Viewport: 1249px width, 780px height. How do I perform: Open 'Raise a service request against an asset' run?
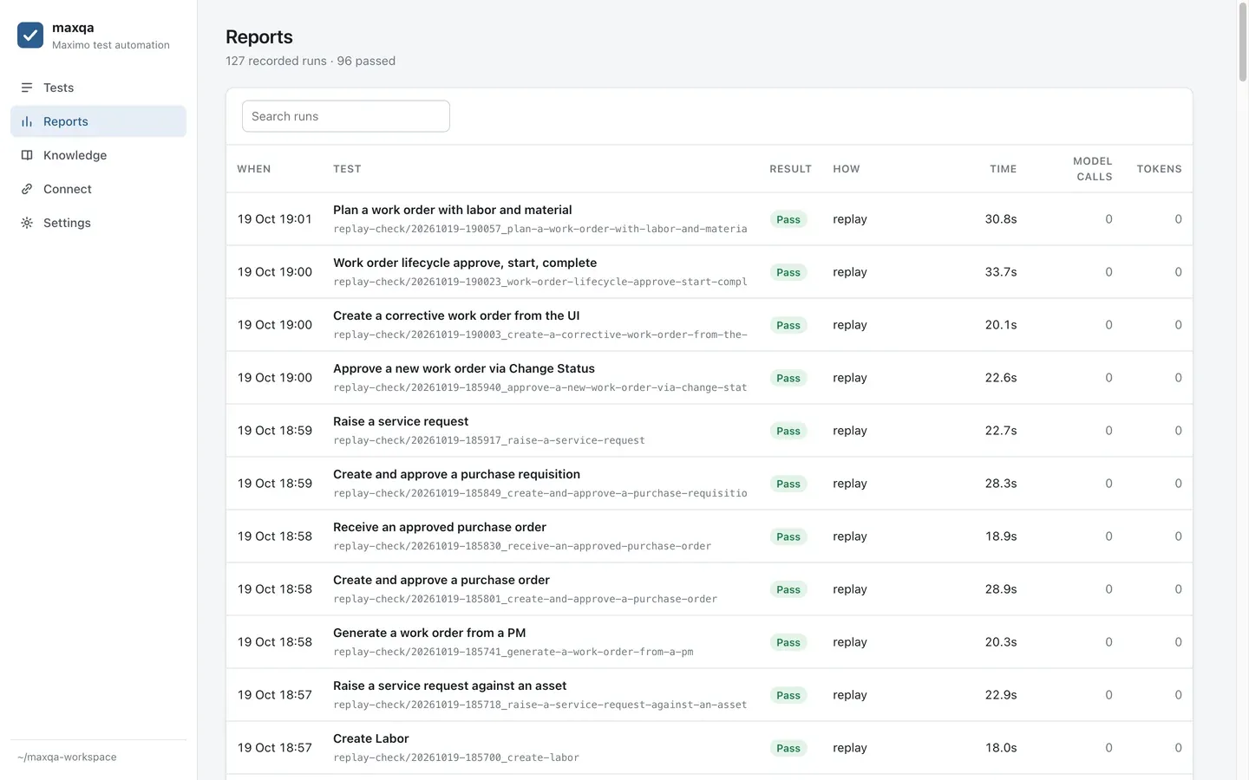(x=449, y=686)
